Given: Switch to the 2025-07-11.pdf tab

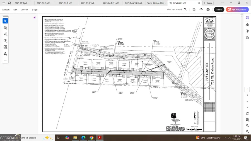Looking at the screenshot, I should pyautogui.click(x=21, y=3).
